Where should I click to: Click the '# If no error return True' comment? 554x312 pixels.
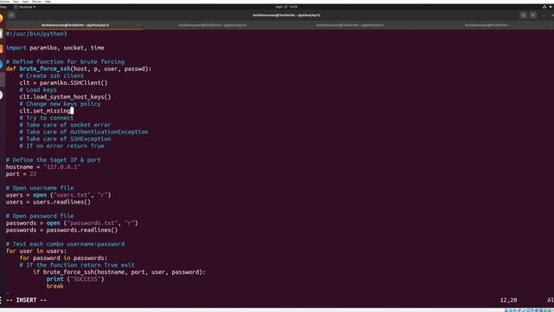tap(61, 146)
